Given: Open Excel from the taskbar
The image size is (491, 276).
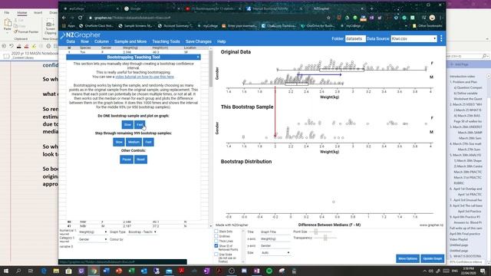Looking at the screenshot, I should 131,271.
